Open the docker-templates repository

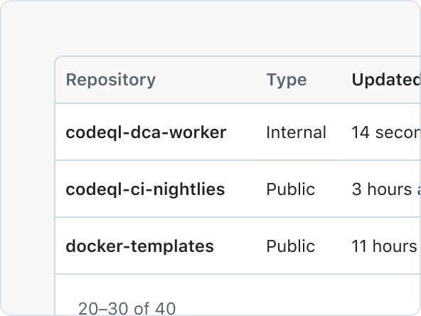pyautogui.click(x=140, y=246)
